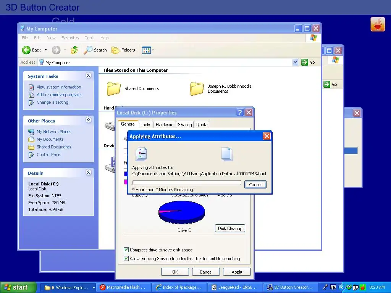This screenshot has width=391, height=293.
Task: Open the Favorites menu
Action: pyautogui.click(x=70, y=38)
